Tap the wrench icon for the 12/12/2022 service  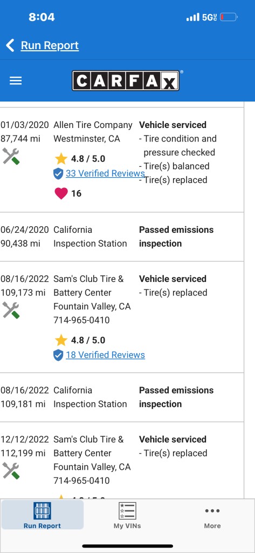click(x=11, y=470)
